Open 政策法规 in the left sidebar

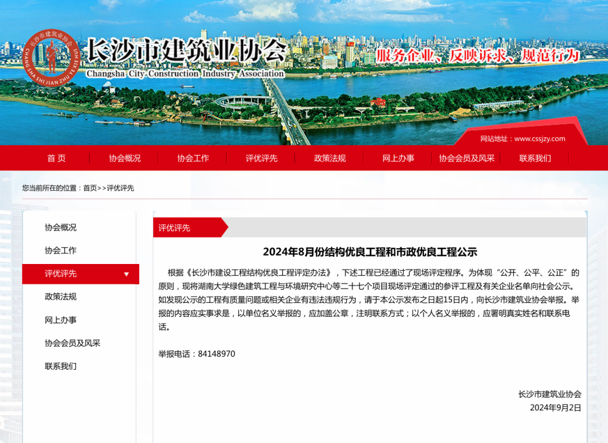tap(61, 297)
